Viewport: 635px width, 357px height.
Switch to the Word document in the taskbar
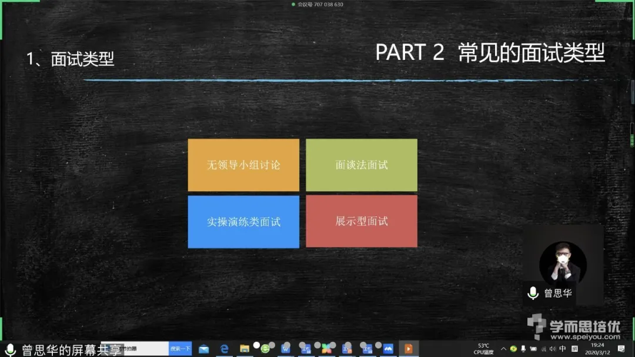coord(286,349)
